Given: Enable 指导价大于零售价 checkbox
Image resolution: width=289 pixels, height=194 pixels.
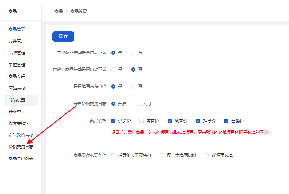Looking at the screenshot, I should pyautogui.click(x=113, y=156).
